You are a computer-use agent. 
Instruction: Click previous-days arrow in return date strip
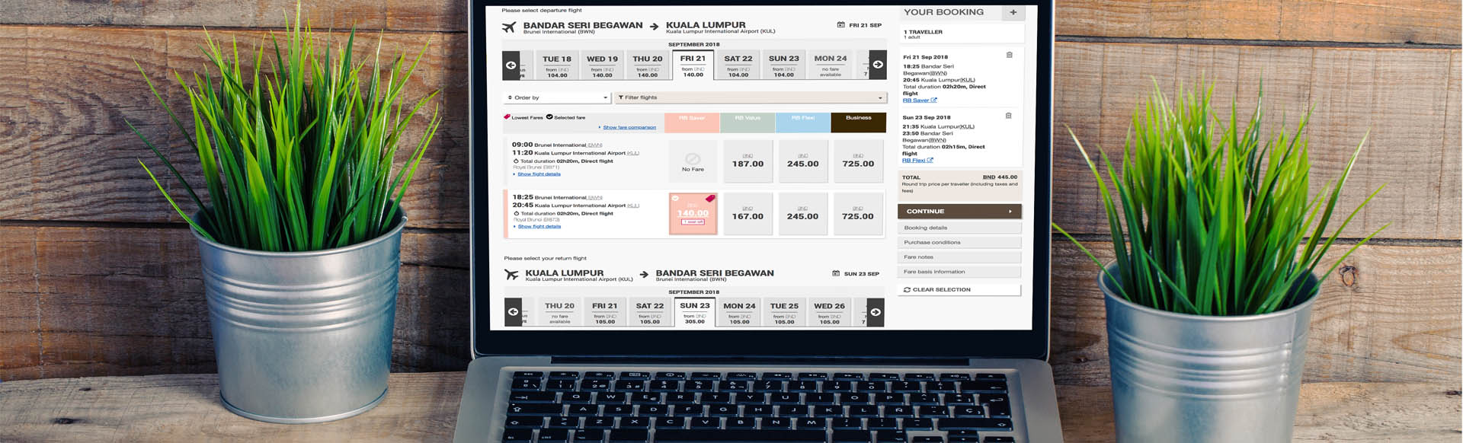tap(513, 312)
